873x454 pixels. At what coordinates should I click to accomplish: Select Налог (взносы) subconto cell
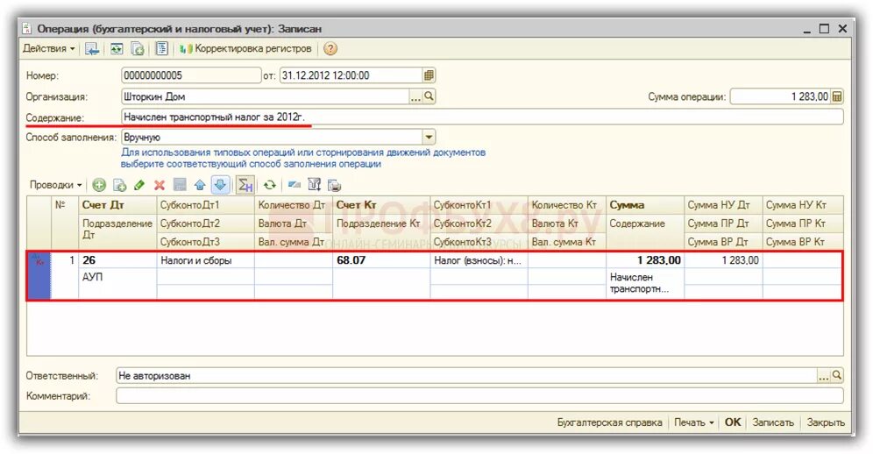[479, 260]
